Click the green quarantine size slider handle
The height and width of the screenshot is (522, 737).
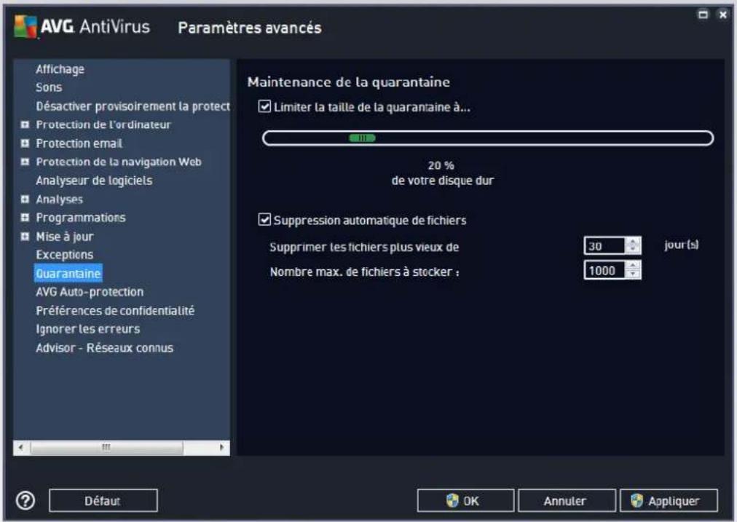click(362, 138)
